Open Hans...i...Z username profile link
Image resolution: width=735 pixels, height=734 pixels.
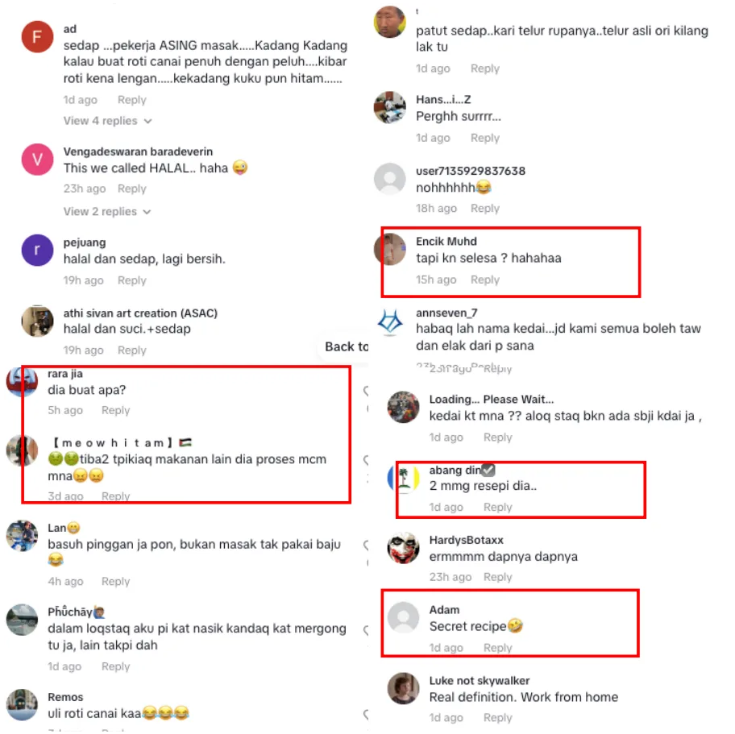(443, 100)
